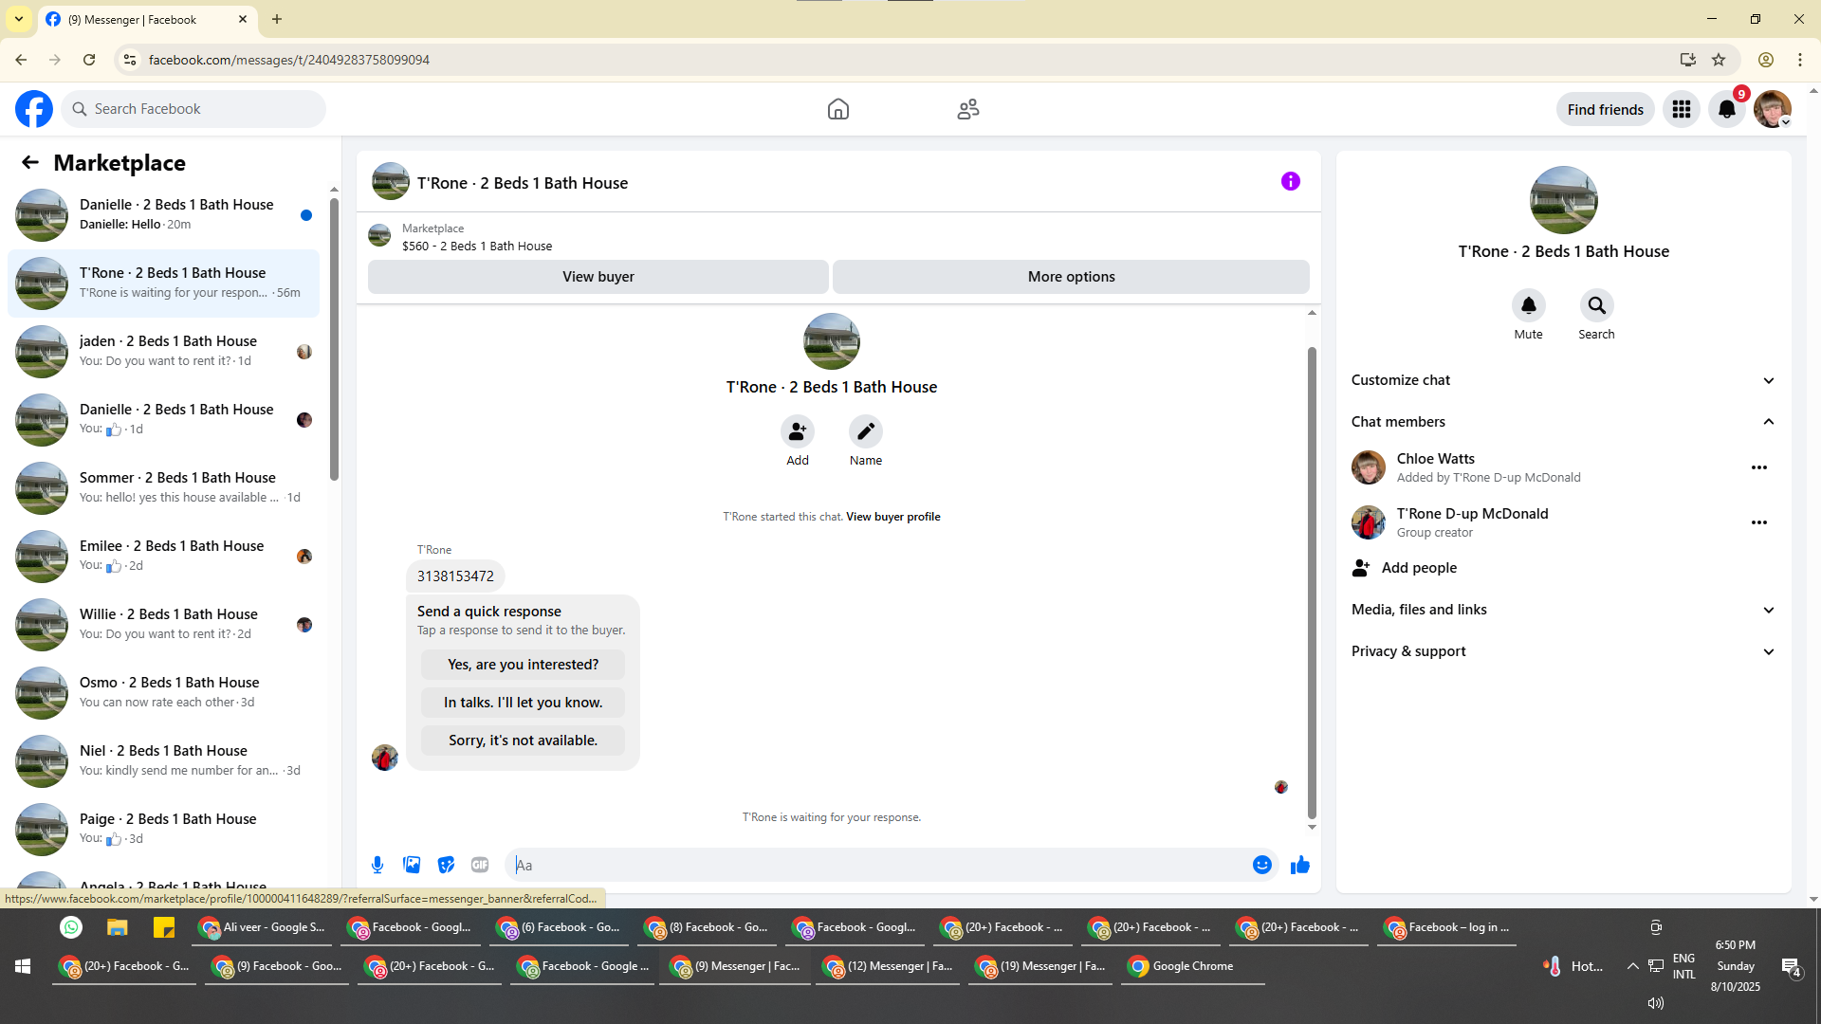The width and height of the screenshot is (1821, 1024).
Task: Click the View buyer button
Action: pos(598,277)
